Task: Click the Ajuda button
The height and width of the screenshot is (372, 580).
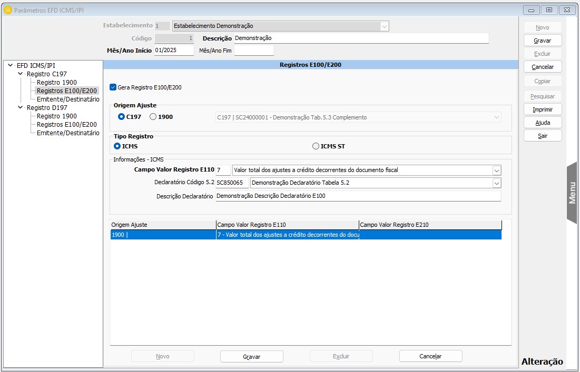Action: [542, 123]
